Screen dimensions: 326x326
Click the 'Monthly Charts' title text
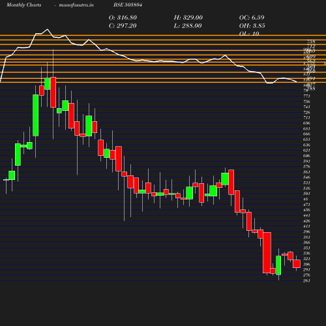click(x=23, y=5)
